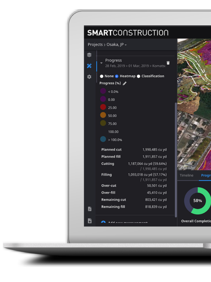Click Cutting value 1,187,064 cu yd (59.64%)
The width and height of the screenshot is (211, 282).
(x=147, y=164)
